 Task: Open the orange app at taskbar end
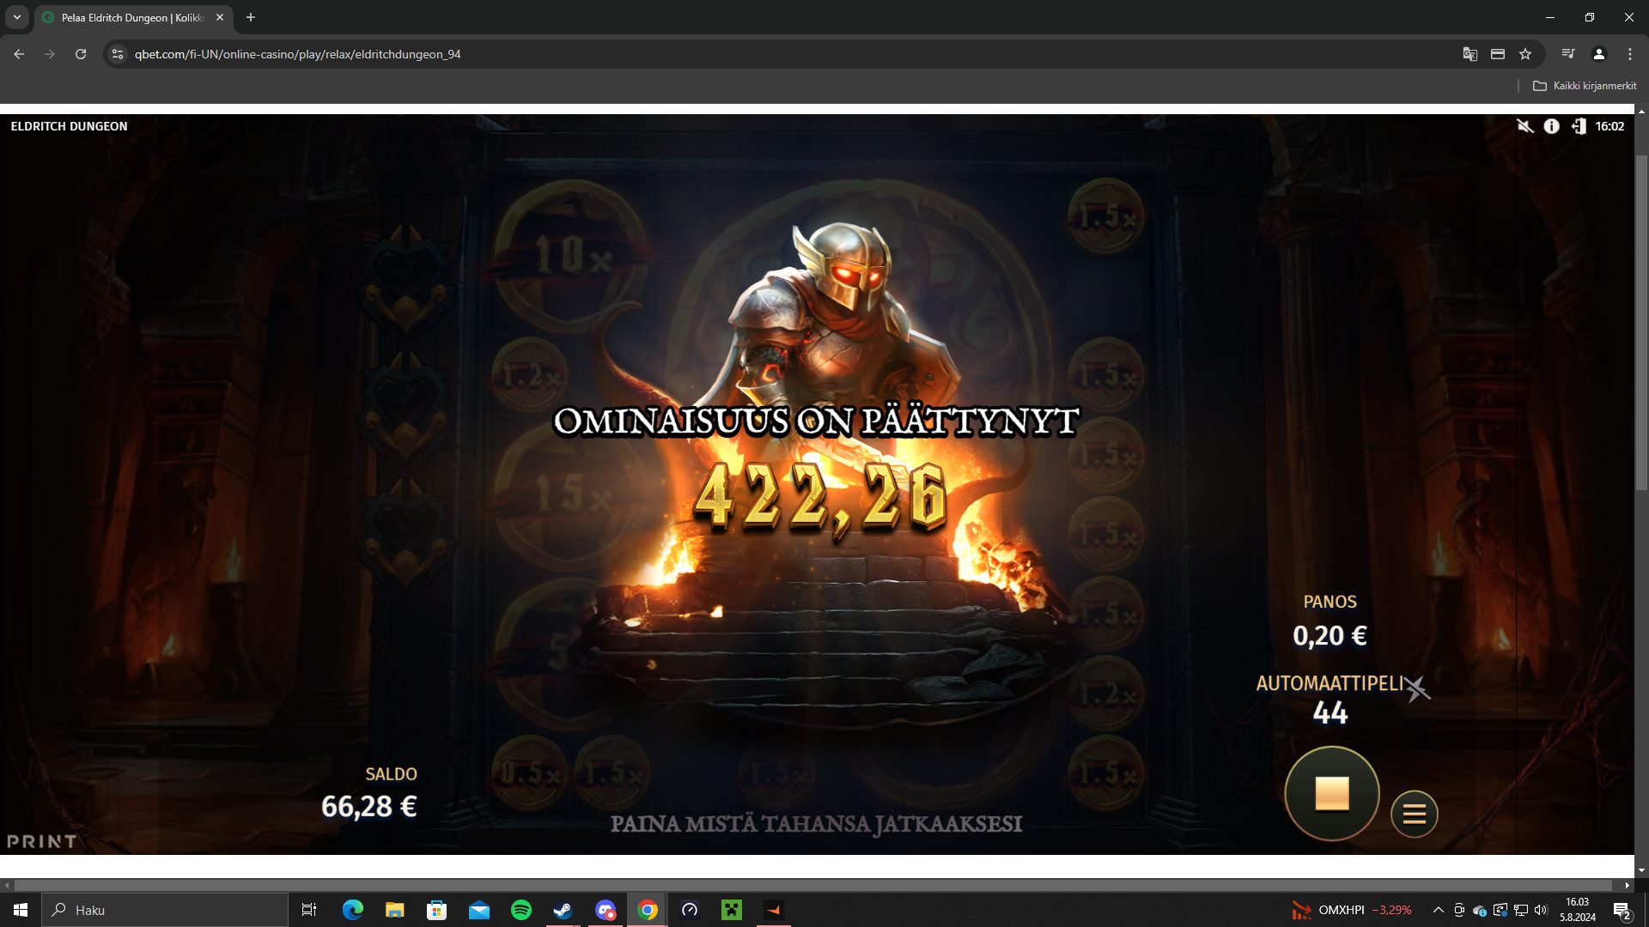pos(774,910)
